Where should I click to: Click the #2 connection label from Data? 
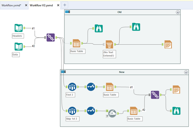(x=33, y=46)
